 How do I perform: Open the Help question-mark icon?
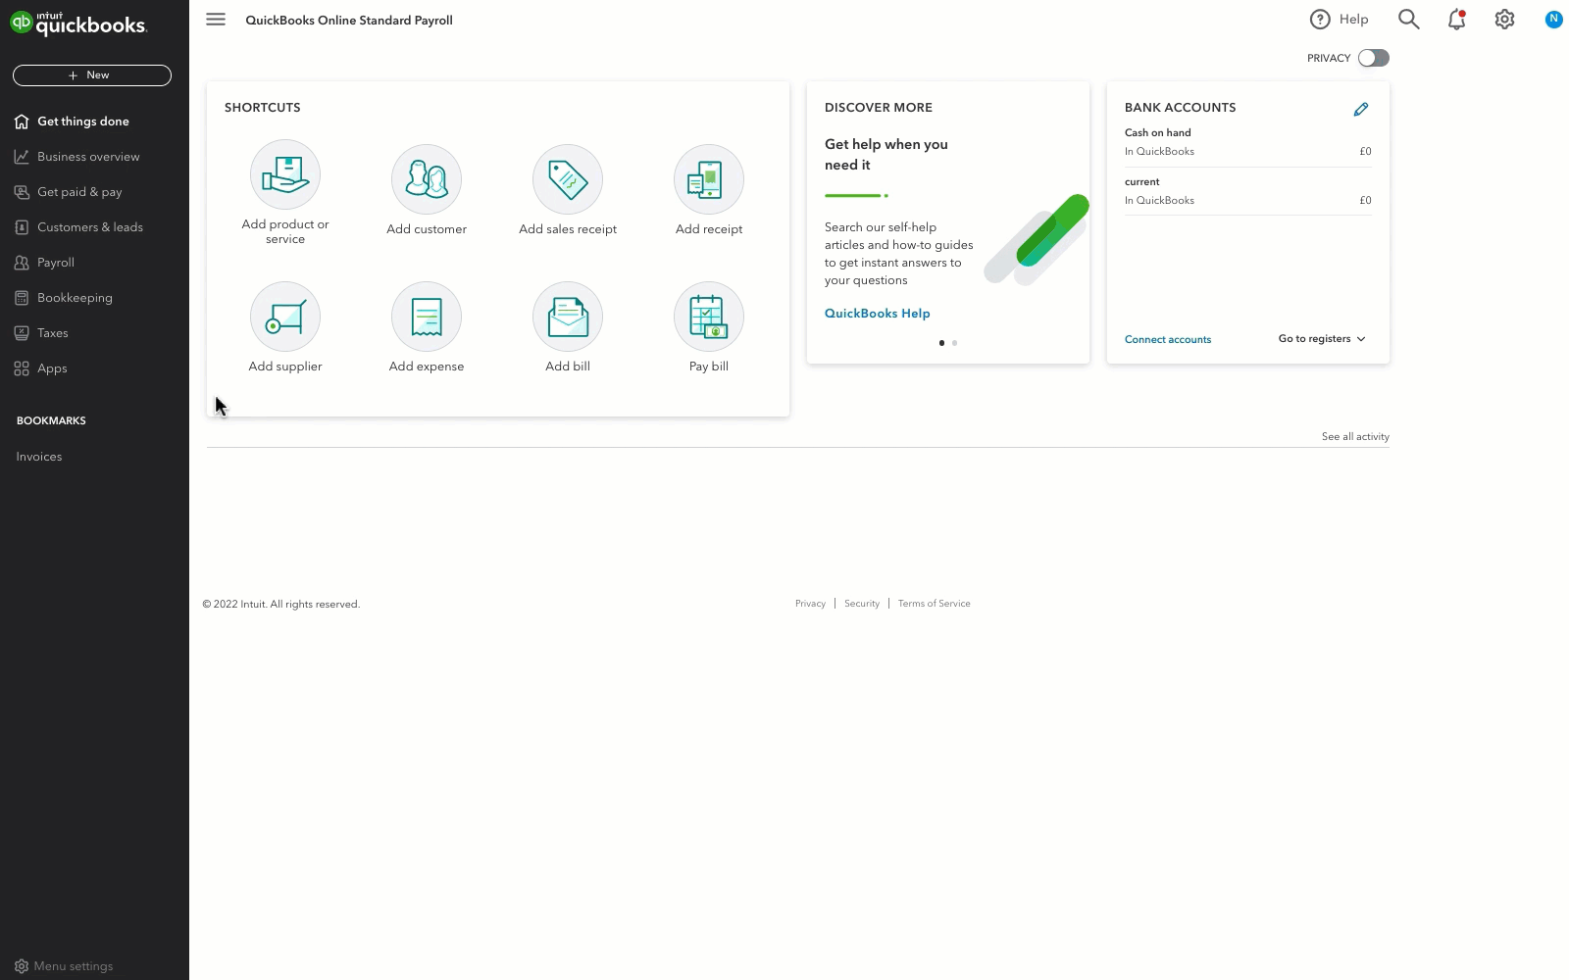(1320, 20)
